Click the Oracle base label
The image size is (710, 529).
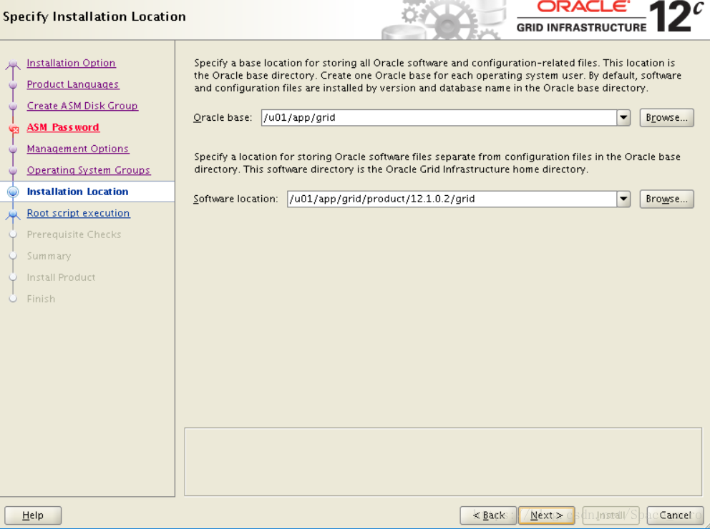[x=223, y=117]
